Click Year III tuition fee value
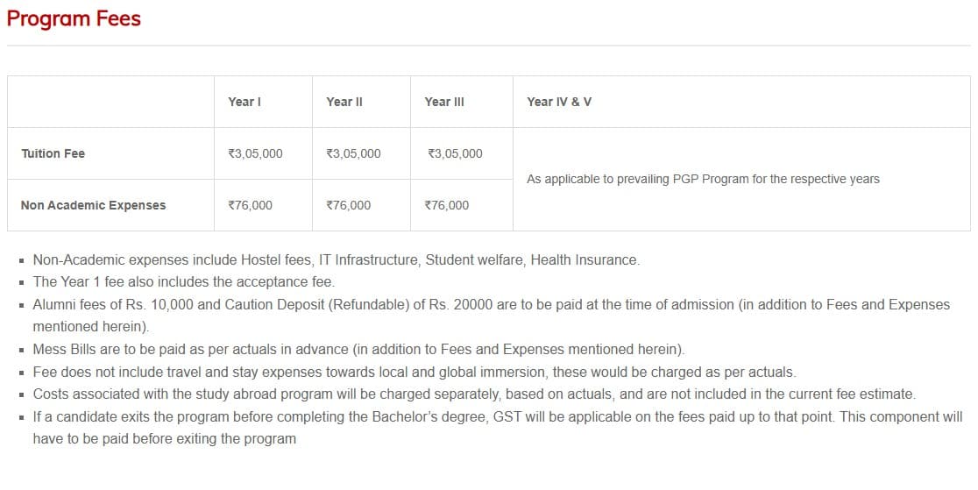Viewport: 978px width, 490px height. click(x=454, y=153)
